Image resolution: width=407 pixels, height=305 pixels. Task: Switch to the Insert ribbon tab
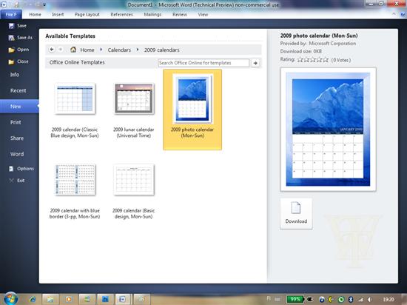click(x=58, y=15)
